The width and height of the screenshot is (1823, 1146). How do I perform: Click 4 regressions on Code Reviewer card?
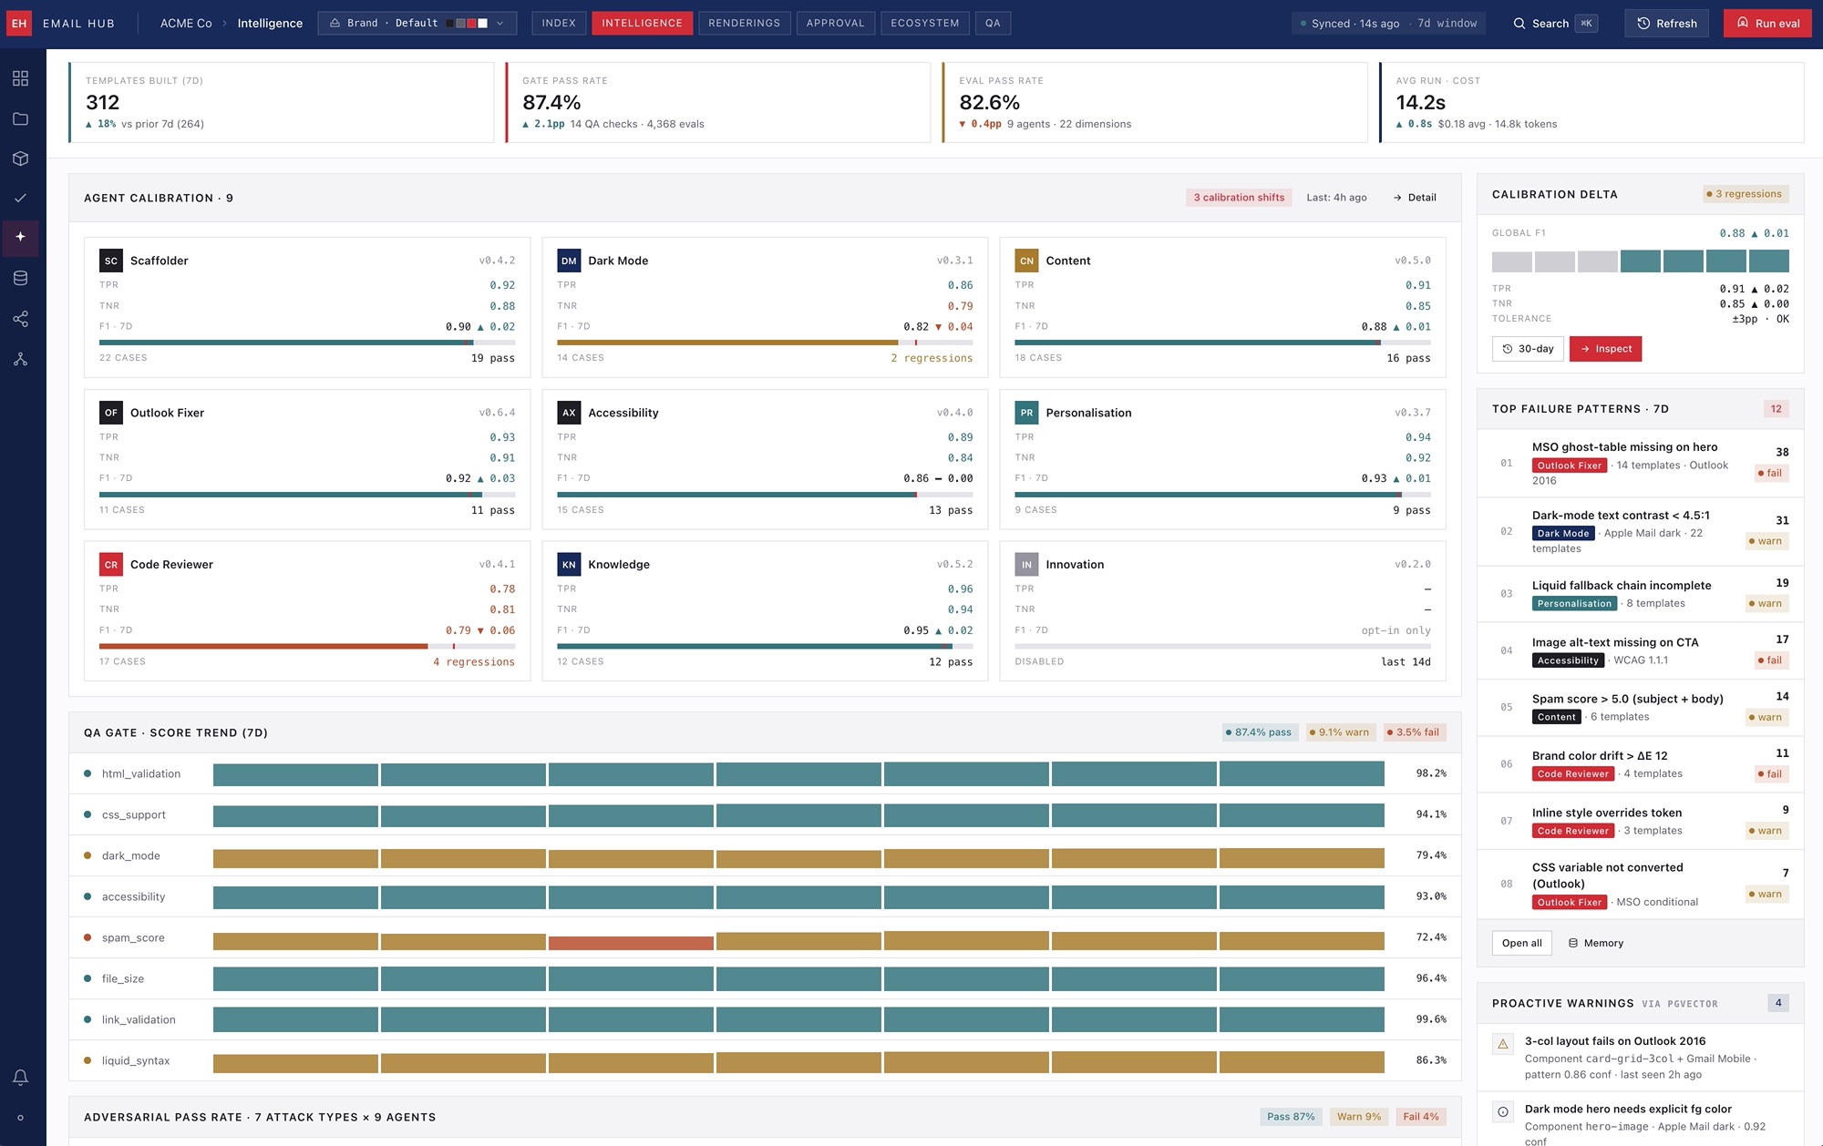474,662
